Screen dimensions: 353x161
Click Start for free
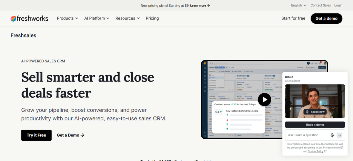(x=293, y=19)
